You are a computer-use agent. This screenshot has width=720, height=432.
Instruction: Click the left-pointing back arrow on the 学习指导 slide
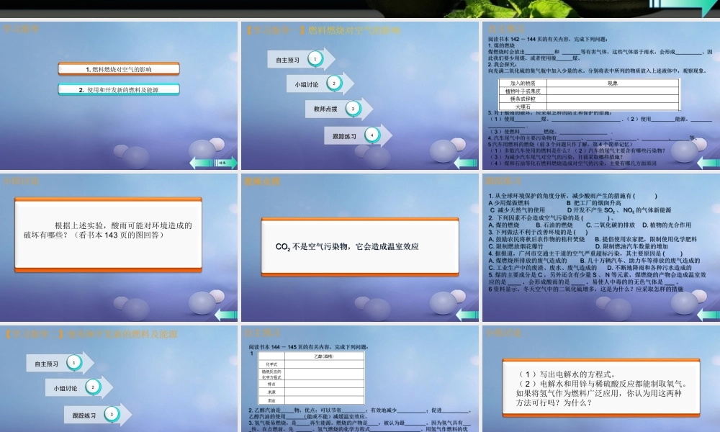click(202, 163)
